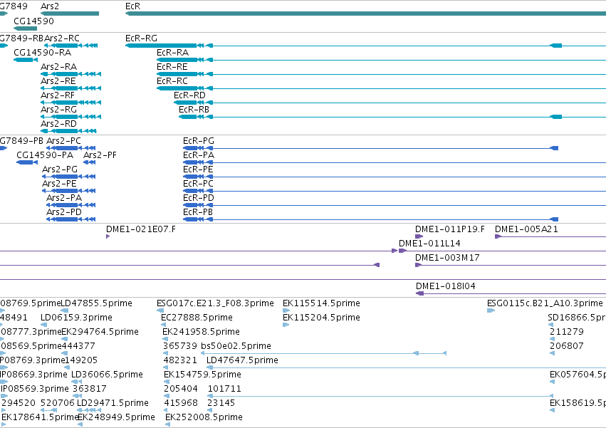Select EST bs50e02.5prime label

(x=236, y=346)
